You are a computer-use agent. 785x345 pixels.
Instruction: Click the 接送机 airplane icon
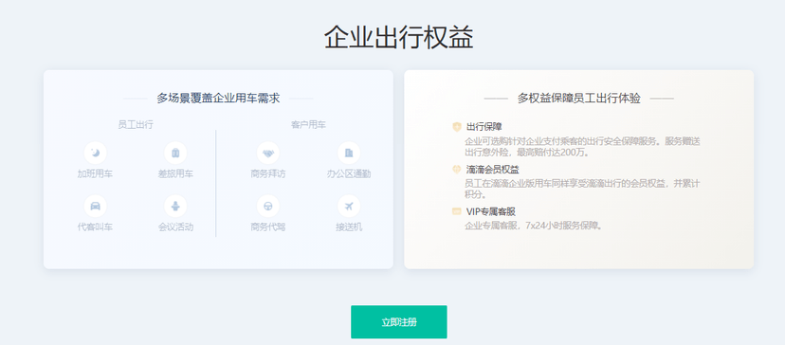[x=349, y=206]
